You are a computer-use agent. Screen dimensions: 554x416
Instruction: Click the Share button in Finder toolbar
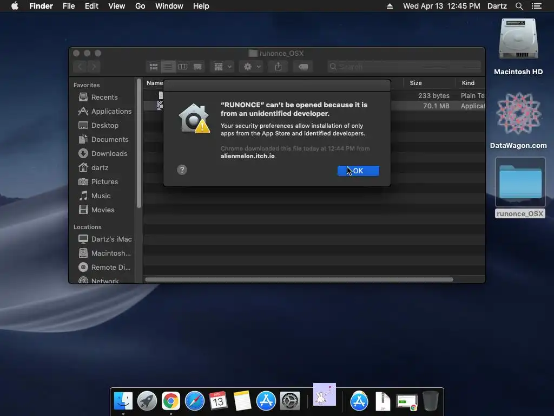pyautogui.click(x=279, y=67)
